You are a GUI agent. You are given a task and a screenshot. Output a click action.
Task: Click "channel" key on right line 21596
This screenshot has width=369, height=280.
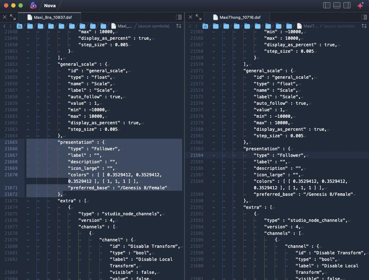[297, 246]
